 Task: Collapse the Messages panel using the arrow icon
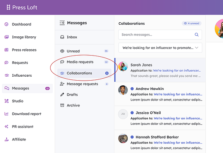tap(62, 23)
